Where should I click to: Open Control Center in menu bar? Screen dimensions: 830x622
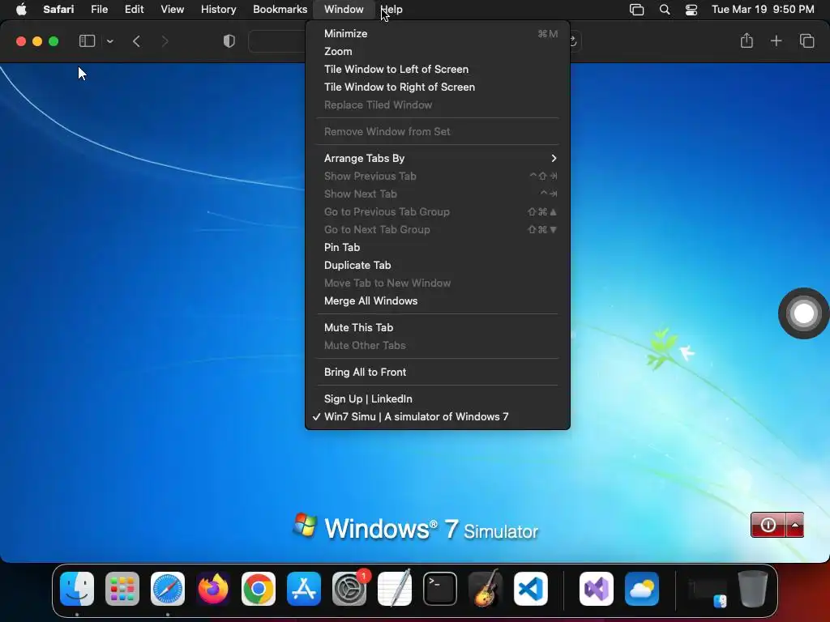pos(691,10)
